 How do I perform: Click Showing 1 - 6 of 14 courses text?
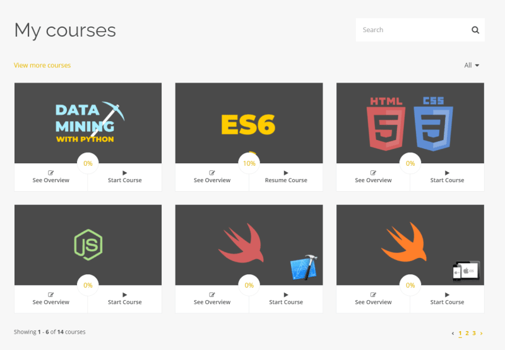point(50,332)
